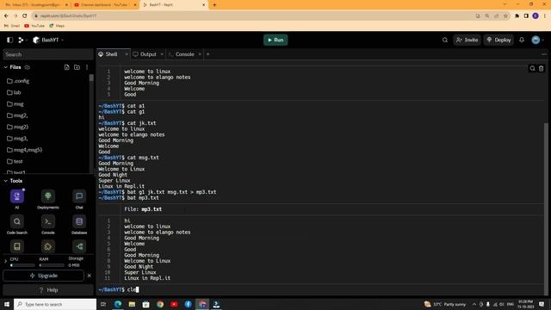Click the CPU usage bar

(22, 265)
